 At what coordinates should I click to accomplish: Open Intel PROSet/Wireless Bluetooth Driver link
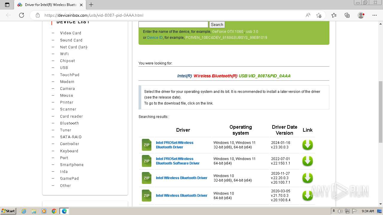pos(175,145)
